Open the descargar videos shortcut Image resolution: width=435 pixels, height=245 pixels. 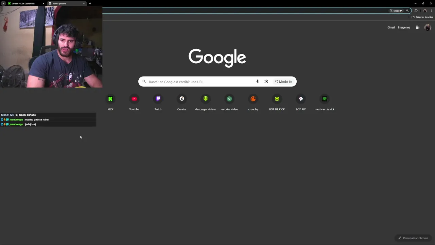click(206, 103)
